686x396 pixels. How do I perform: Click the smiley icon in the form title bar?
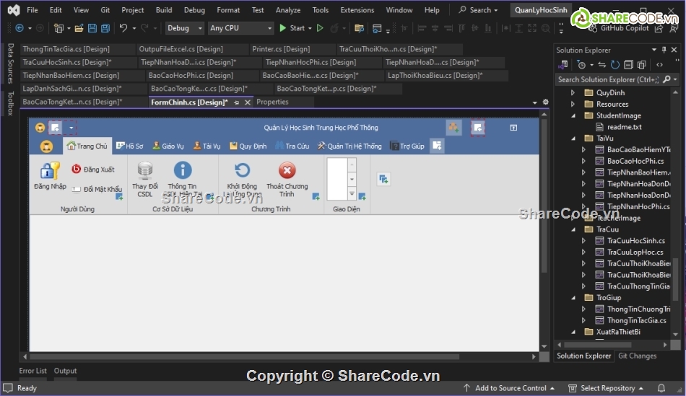coord(40,128)
